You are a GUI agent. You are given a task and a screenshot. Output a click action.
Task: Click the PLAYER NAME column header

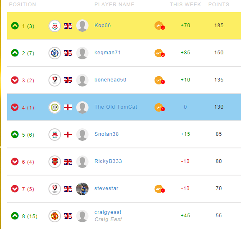(114, 5)
